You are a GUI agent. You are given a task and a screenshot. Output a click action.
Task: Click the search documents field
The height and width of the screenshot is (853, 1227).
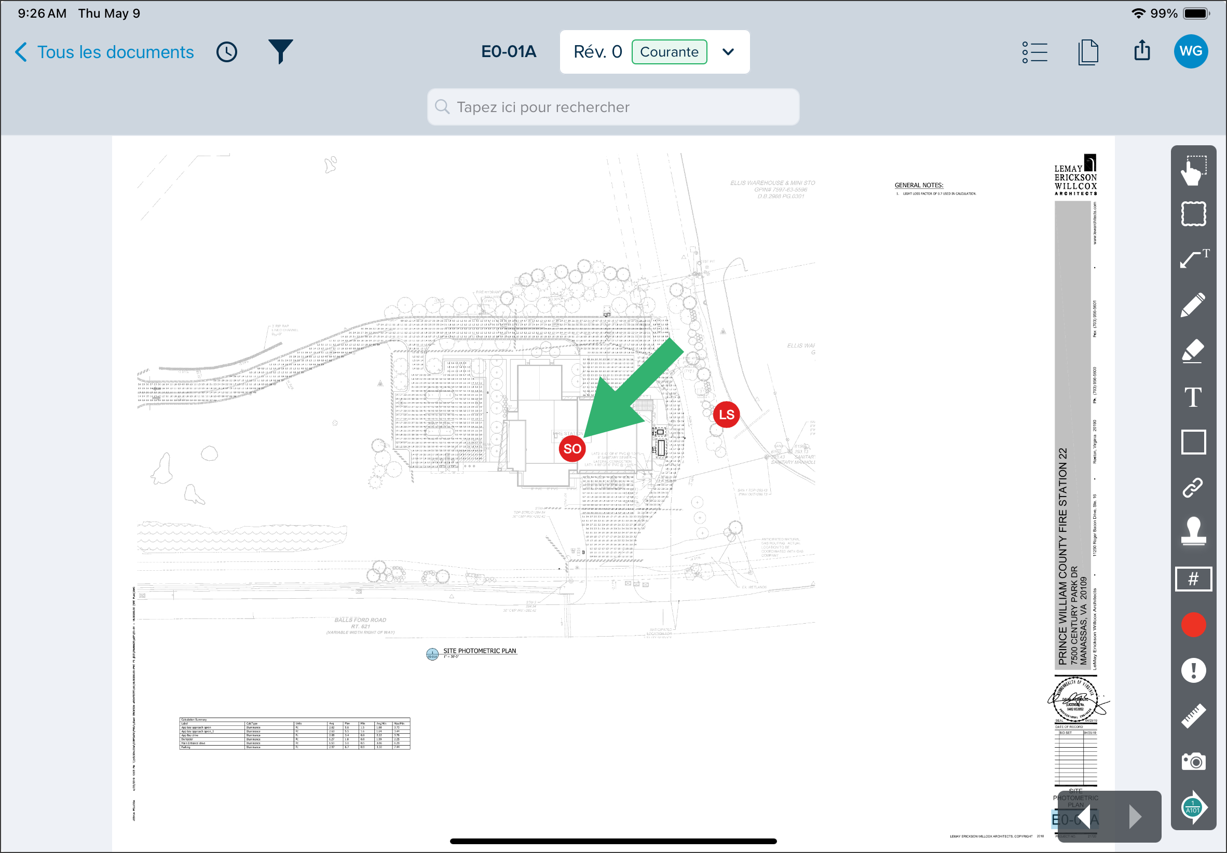[x=613, y=107]
